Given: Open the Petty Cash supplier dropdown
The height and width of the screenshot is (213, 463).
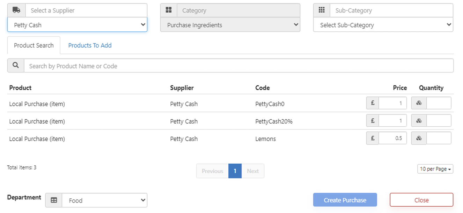Looking at the screenshot, I should click(x=77, y=25).
